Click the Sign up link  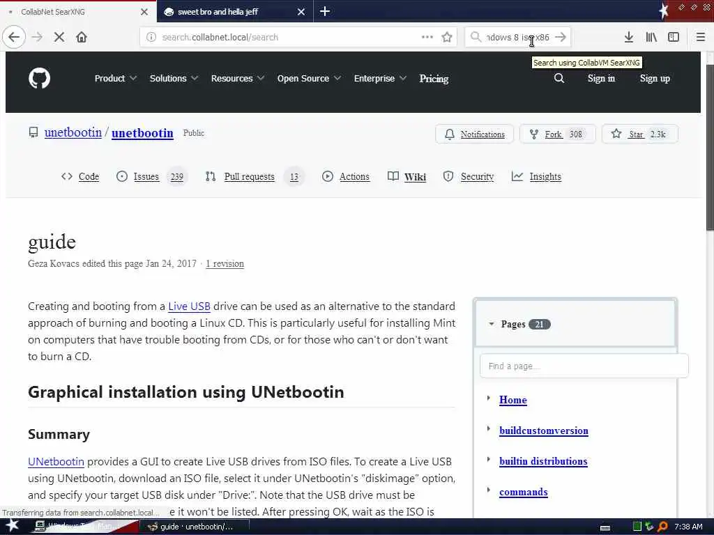(655, 78)
